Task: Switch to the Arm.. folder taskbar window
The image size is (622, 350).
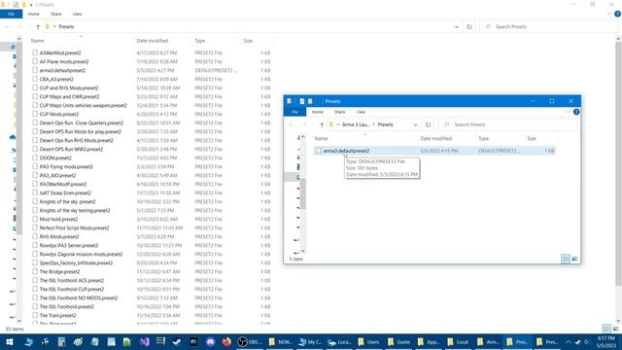Action: [x=488, y=341]
